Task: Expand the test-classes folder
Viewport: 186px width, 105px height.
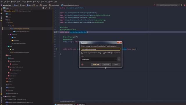Action: pyautogui.click(x=7, y=76)
